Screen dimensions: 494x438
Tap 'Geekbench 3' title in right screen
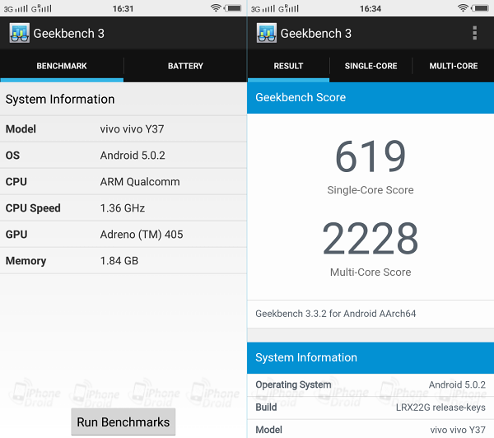tap(316, 34)
